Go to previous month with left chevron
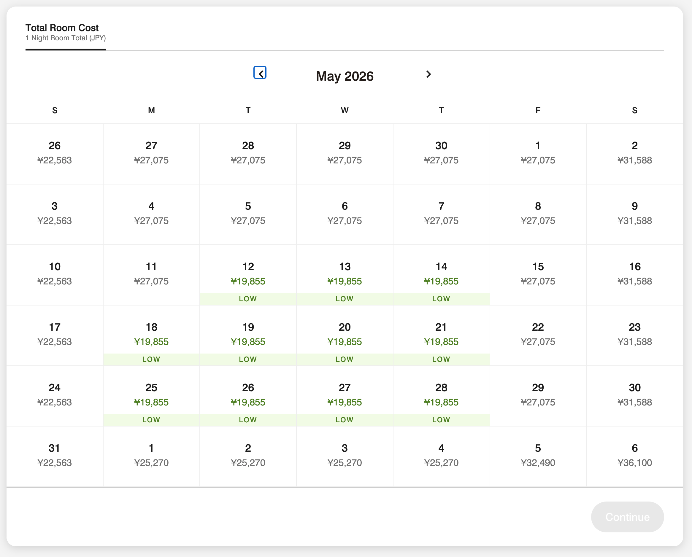Image resolution: width=692 pixels, height=557 pixels. [260, 73]
